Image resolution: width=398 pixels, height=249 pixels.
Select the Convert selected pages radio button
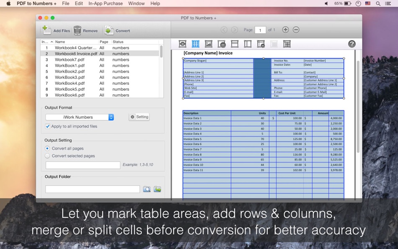pyautogui.click(x=47, y=156)
